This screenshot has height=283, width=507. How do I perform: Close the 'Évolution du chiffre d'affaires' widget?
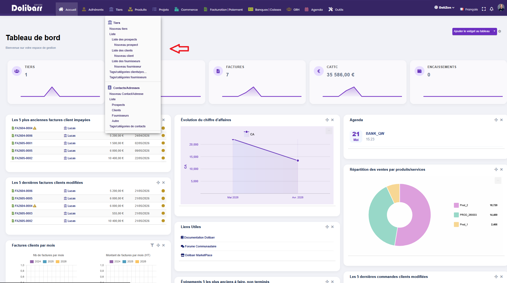(x=332, y=120)
